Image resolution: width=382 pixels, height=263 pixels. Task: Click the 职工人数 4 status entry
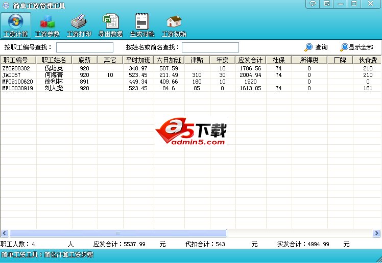tap(18, 244)
